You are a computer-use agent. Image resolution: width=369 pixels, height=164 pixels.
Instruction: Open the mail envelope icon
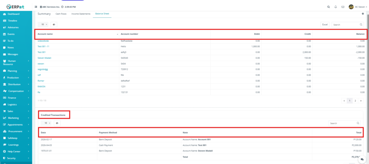click(x=343, y=7)
